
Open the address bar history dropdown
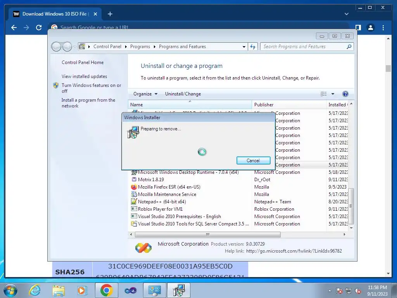tap(244, 47)
